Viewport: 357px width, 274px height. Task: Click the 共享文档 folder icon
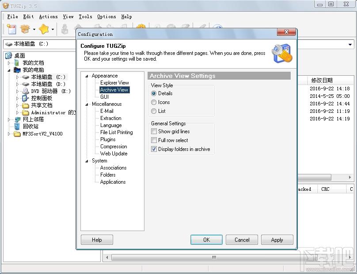[26, 105]
